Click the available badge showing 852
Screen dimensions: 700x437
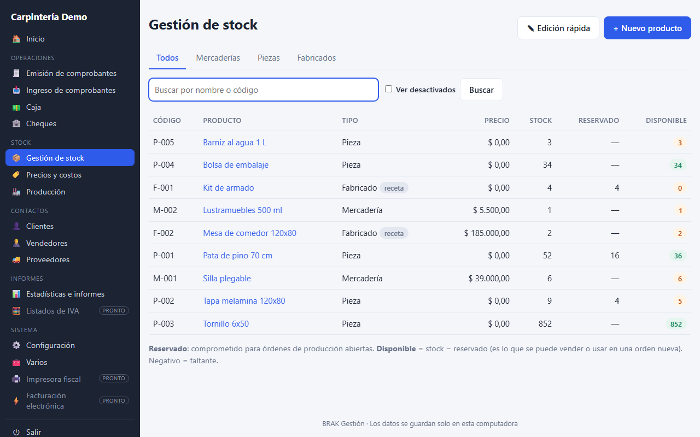pyautogui.click(x=676, y=324)
